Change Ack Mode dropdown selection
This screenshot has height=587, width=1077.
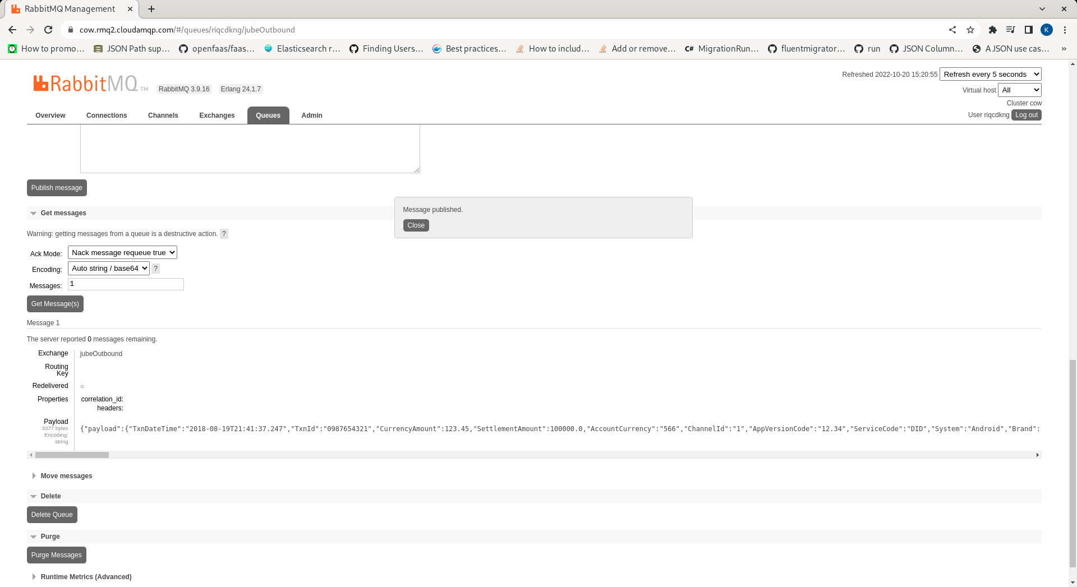(x=122, y=252)
